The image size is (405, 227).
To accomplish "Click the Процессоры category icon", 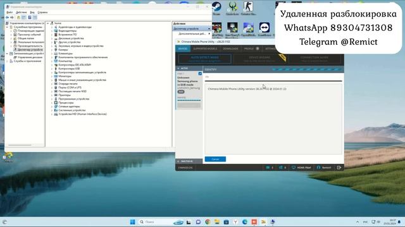I will tap(56, 103).
